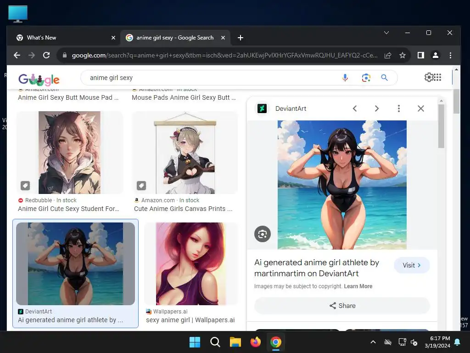Open network status tray icon
The height and width of the screenshot is (353, 470).
point(402,342)
